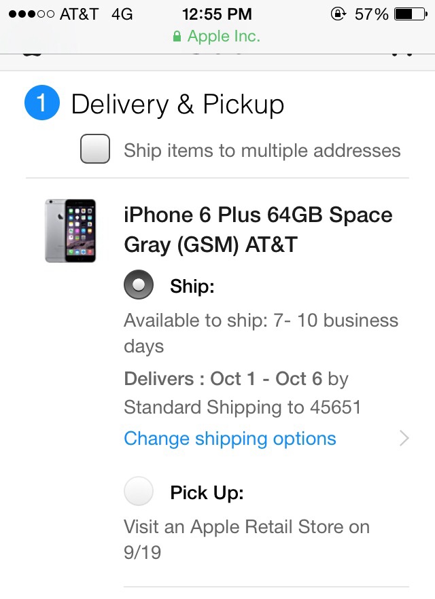The height and width of the screenshot is (599, 435).
Task: Tap the battery icon in status bar
Action: (410, 14)
